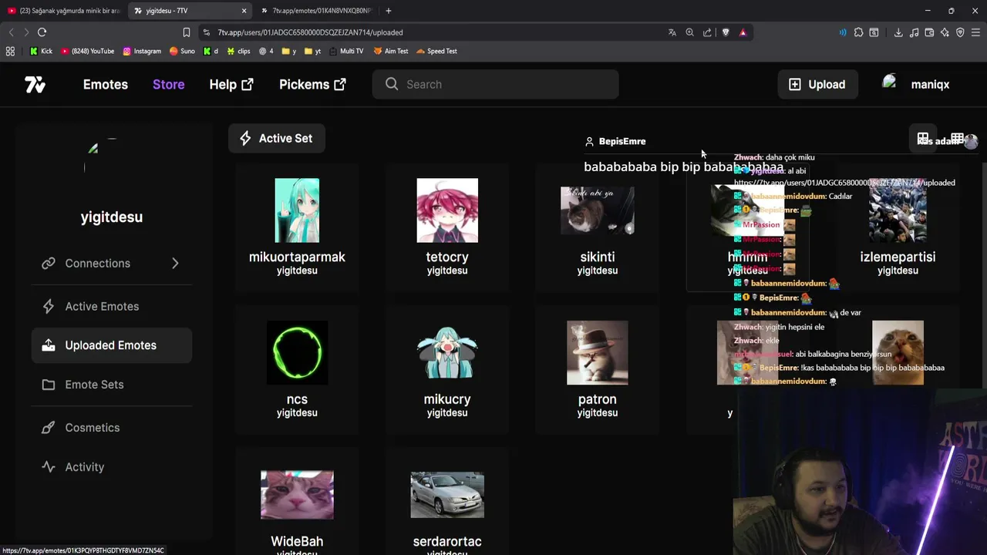The height and width of the screenshot is (555, 987).
Task: Open the patron cat emote thumbnail
Action: pyautogui.click(x=598, y=352)
